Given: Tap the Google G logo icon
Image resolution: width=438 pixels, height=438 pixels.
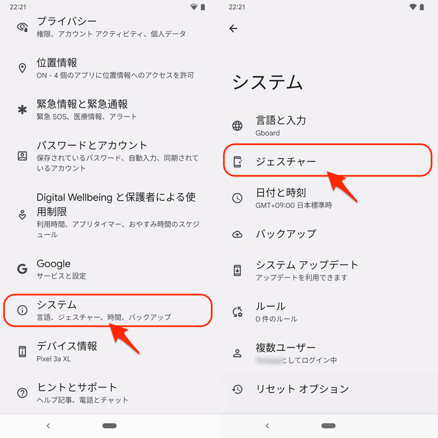Looking at the screenshot, I should pos(22,269).
